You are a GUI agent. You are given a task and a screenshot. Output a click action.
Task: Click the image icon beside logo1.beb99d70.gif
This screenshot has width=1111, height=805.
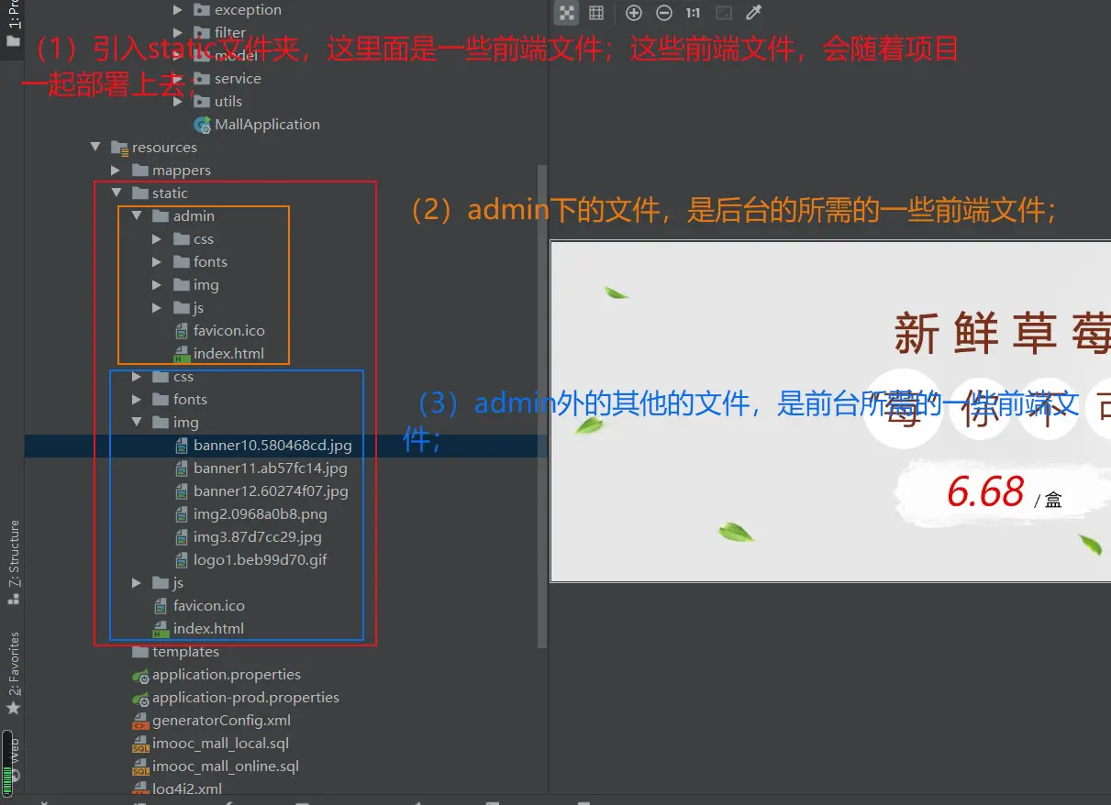(182, 560)
